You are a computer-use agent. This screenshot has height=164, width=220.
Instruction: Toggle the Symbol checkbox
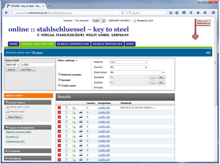(x=59, y=80)
